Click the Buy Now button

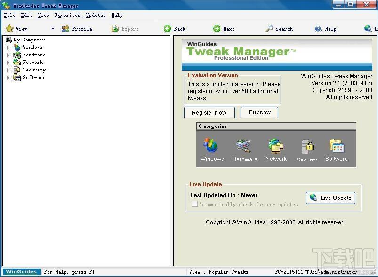pos(259,112)
